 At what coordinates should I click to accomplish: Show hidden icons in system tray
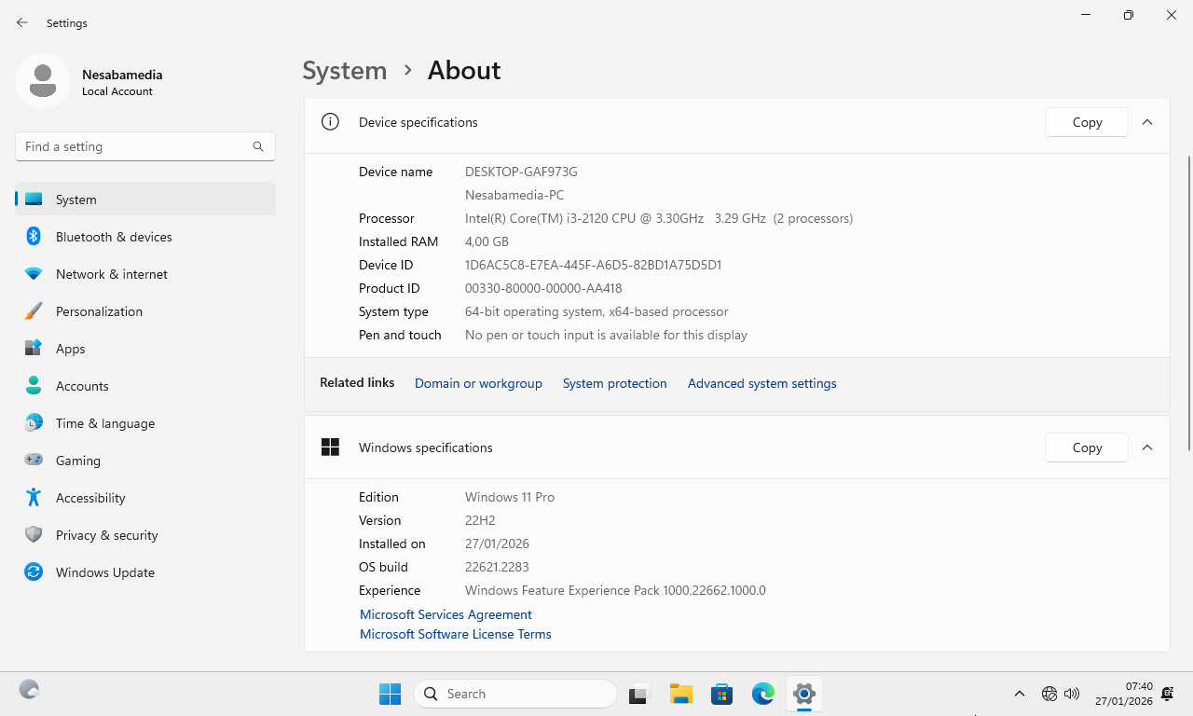click(1019, 694)
